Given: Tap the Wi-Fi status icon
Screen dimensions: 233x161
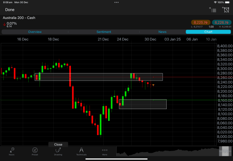Looking at the screenshot, I should pyautogui.click(x=215, y=2).
